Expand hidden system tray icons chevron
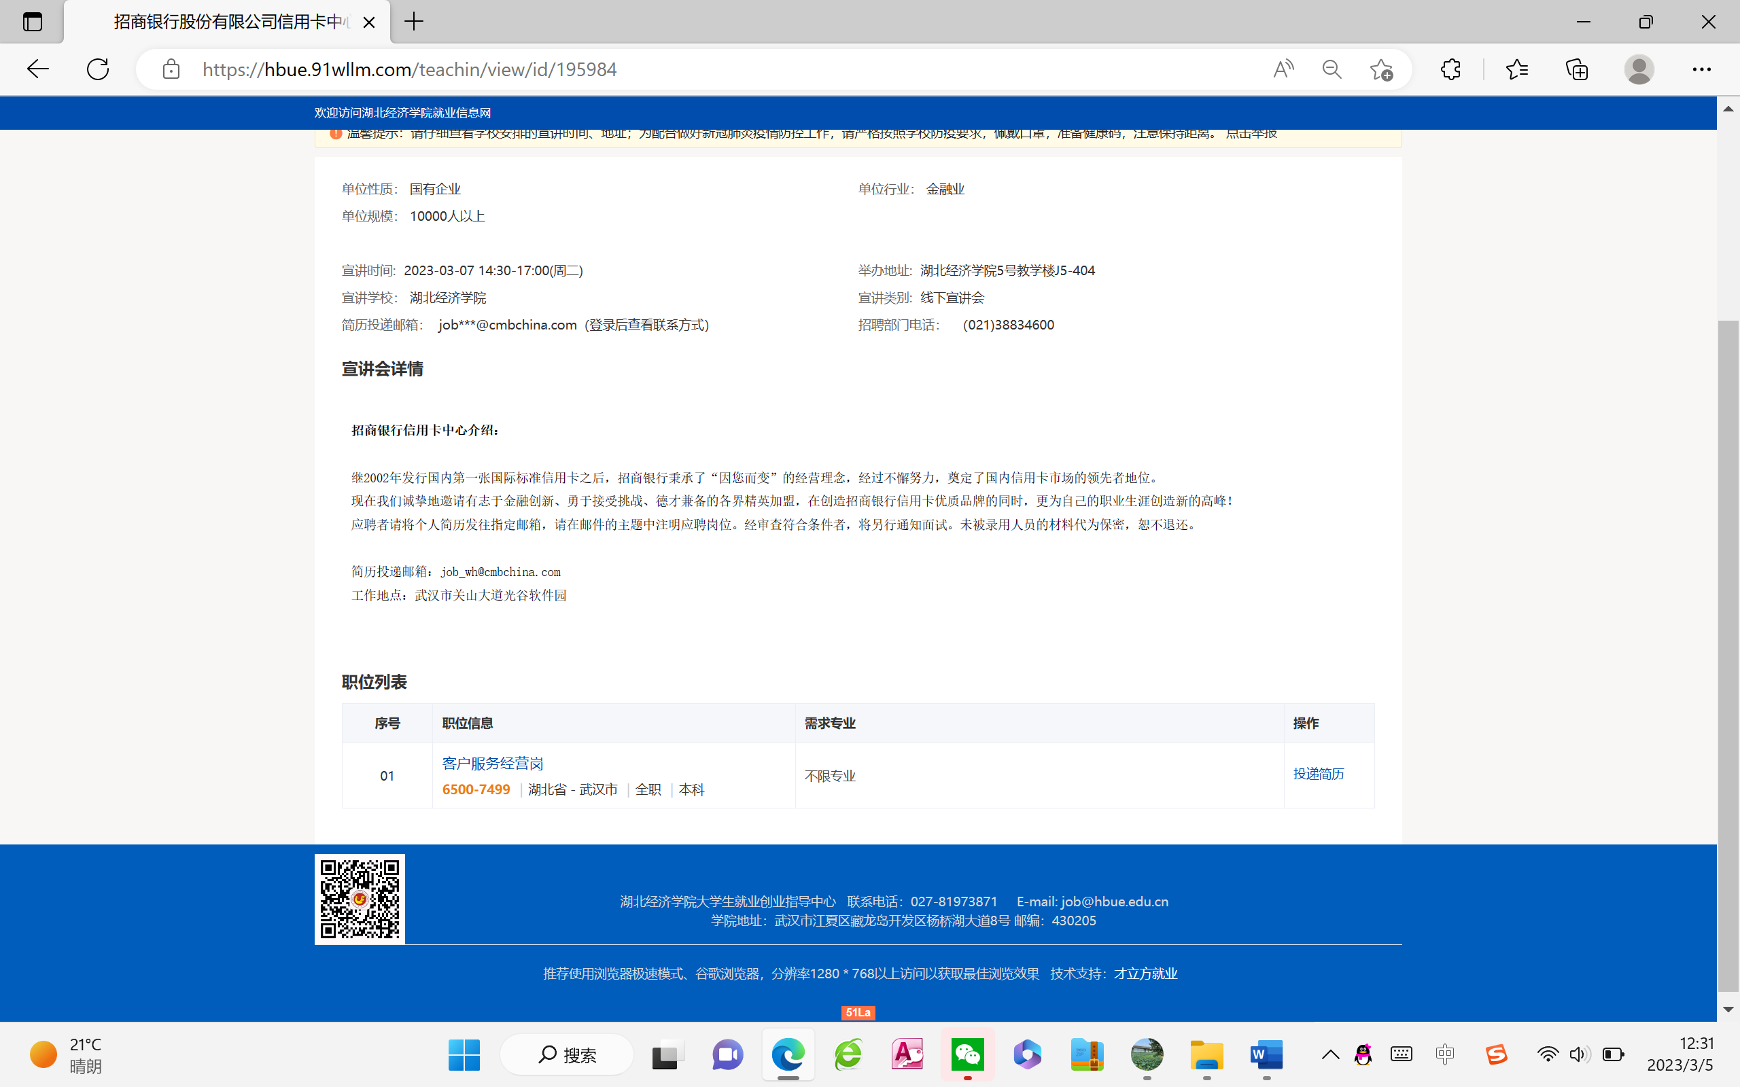This screenshot has width=1740, height=1087. [1330, 1054]
